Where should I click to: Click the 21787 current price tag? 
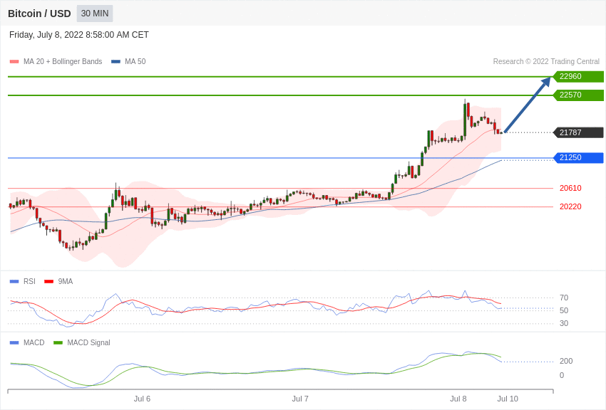pyautogui.click(x=578, y=132)
